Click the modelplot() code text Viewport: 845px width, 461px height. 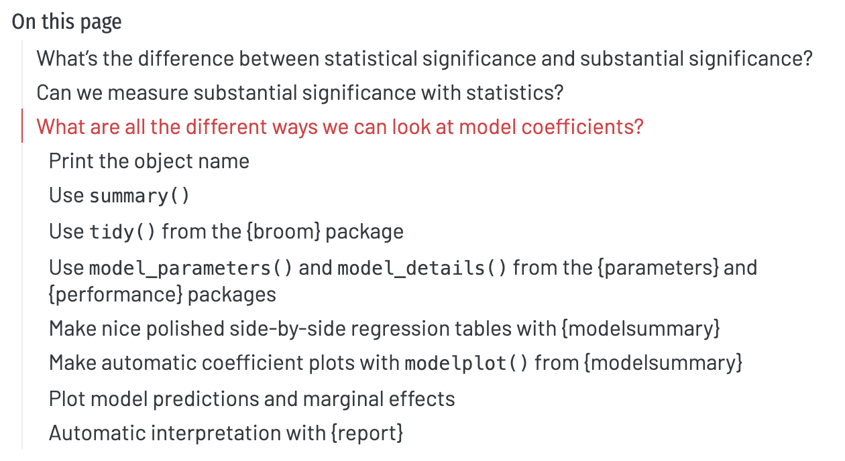467,363
